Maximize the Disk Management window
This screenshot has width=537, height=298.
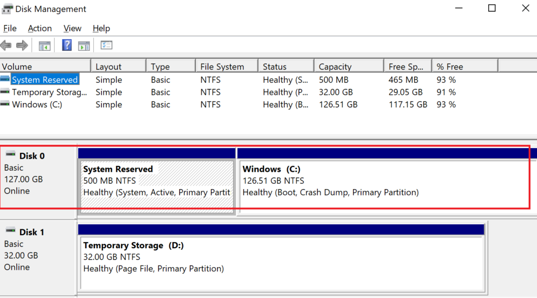492,8
